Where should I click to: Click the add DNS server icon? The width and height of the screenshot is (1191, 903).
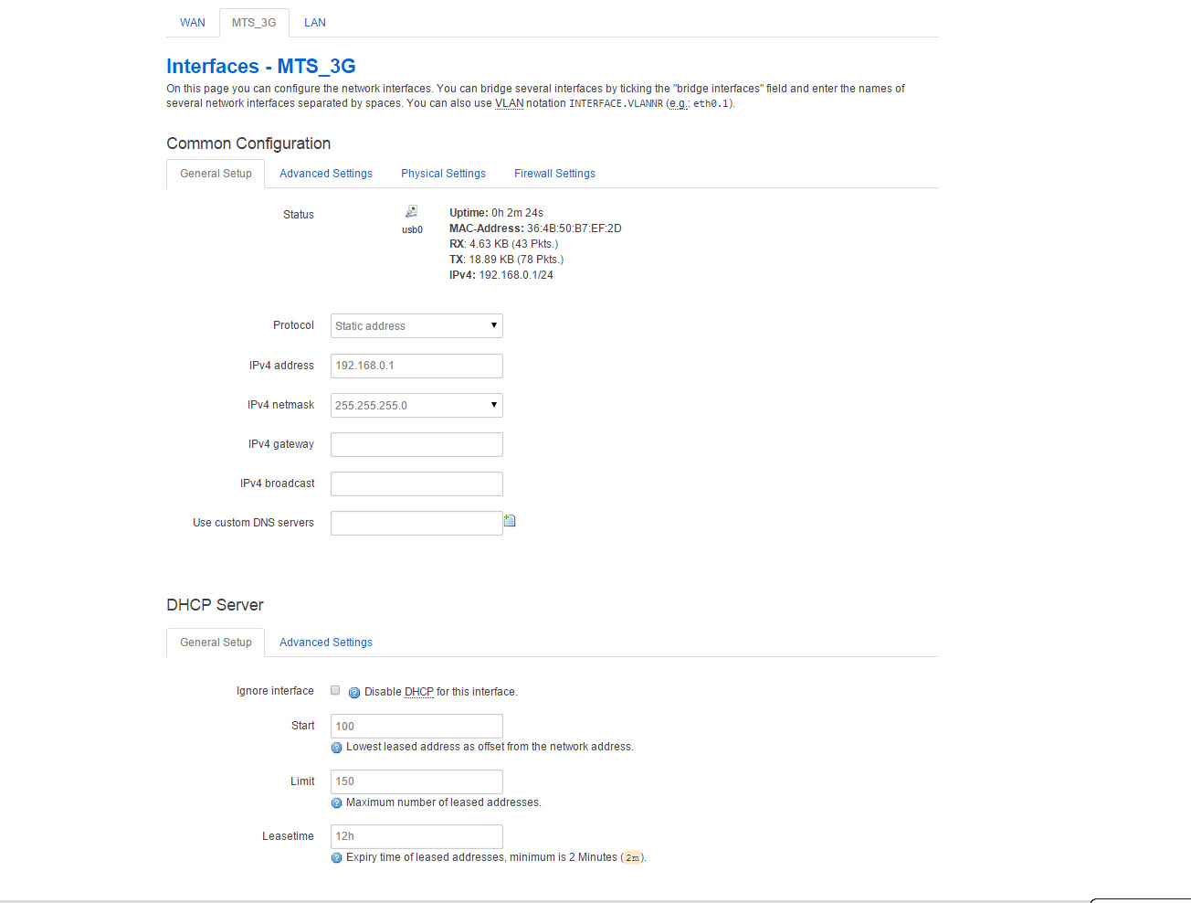click(510, 520)
